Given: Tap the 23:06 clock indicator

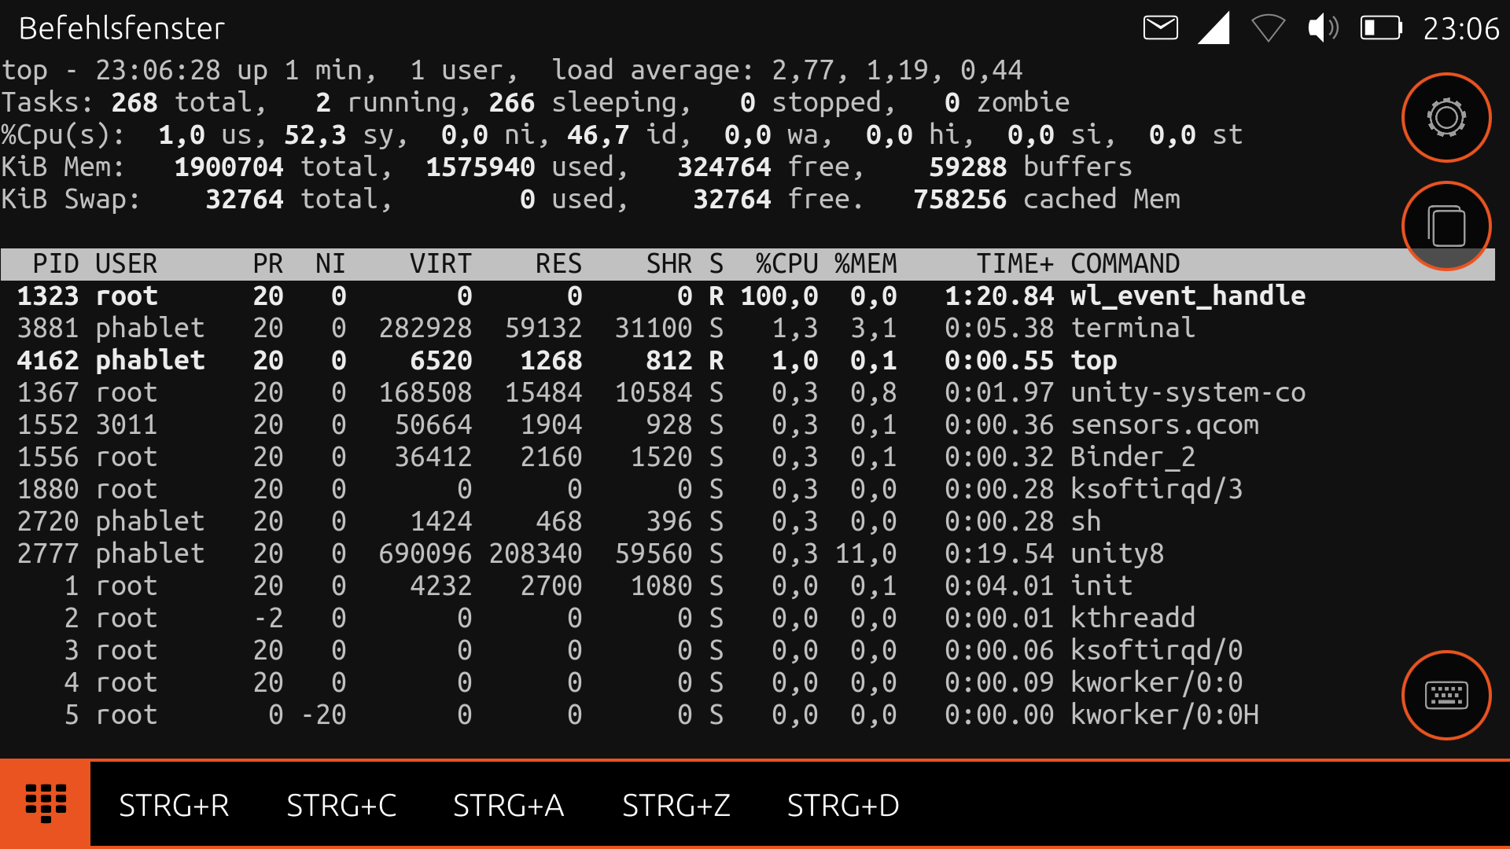Looking at the screenshot, I should tap(1461, 29).
